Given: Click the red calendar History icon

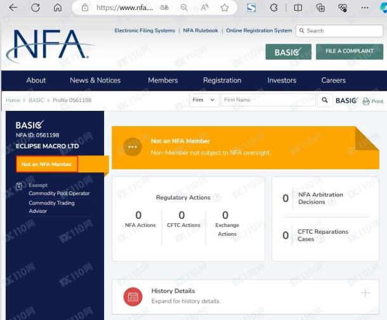Looking at the screenshot, I should click(x=133, y=297).
